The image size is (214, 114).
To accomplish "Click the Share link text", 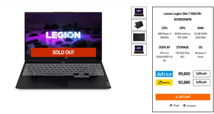I will pyautogui.click(x=176, y=105).
